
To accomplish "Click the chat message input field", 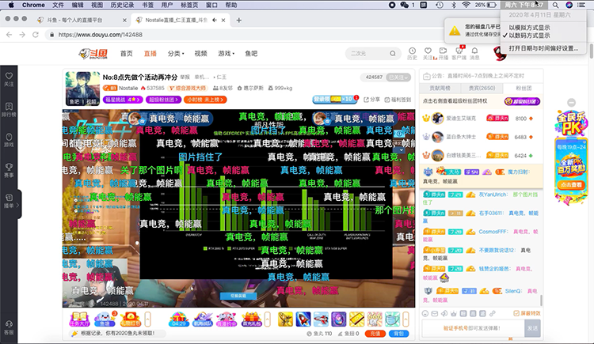I will coord(472,328).
